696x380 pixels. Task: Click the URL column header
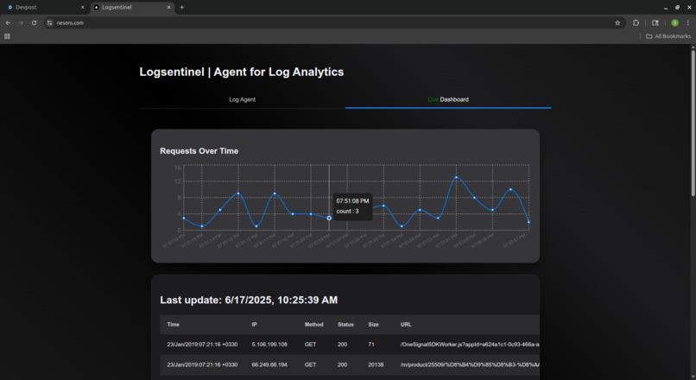click(x=406, y=325)
